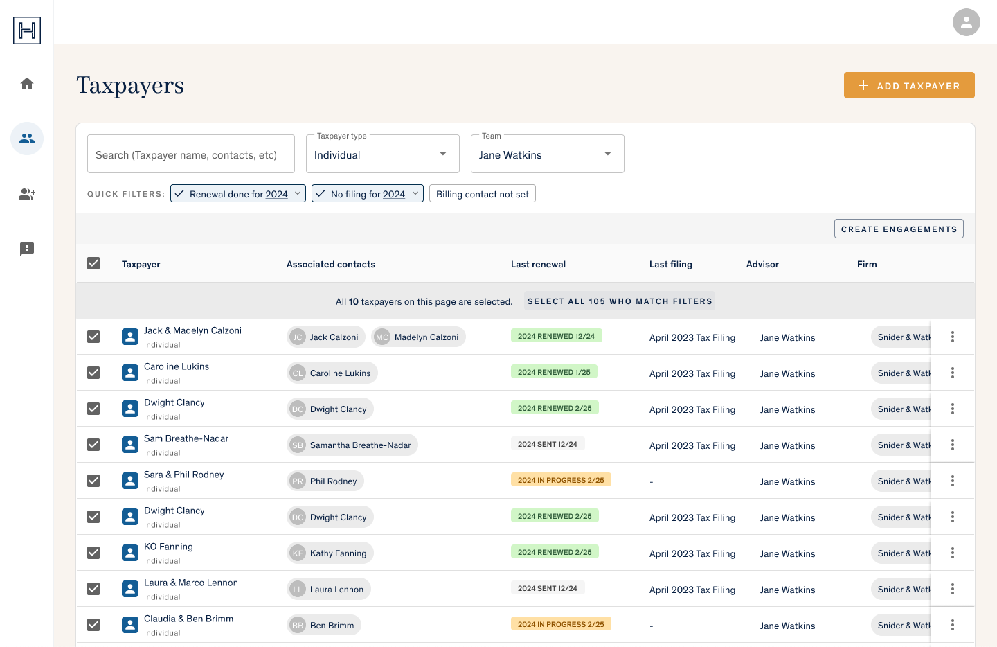Open the Laura & Marco Lennon taxpayer

[x=191, y=583]
